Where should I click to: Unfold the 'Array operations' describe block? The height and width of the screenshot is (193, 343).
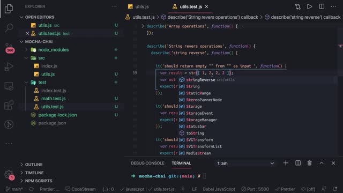tap(143, 26)
